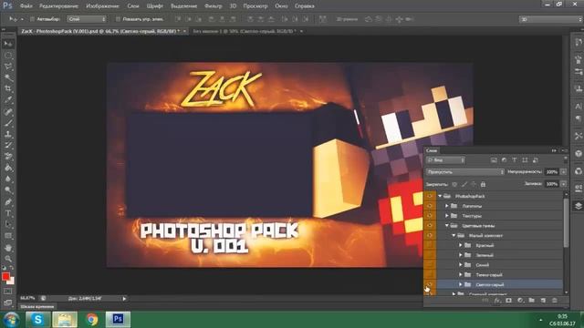Select the Healing Brush tool
This screenshot has width=584, height=328.
8,111
